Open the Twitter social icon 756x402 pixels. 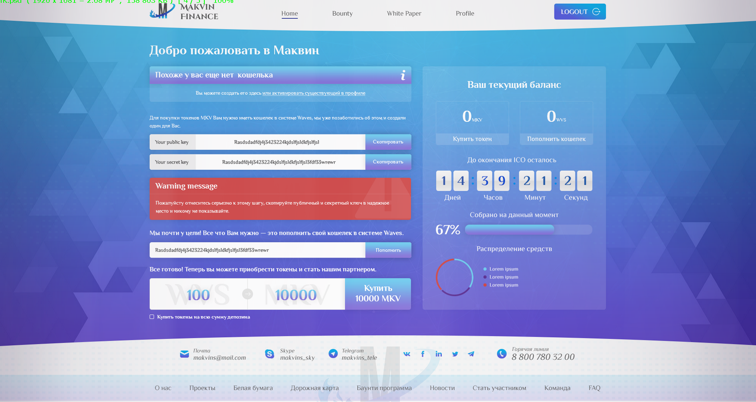[455, 354]
